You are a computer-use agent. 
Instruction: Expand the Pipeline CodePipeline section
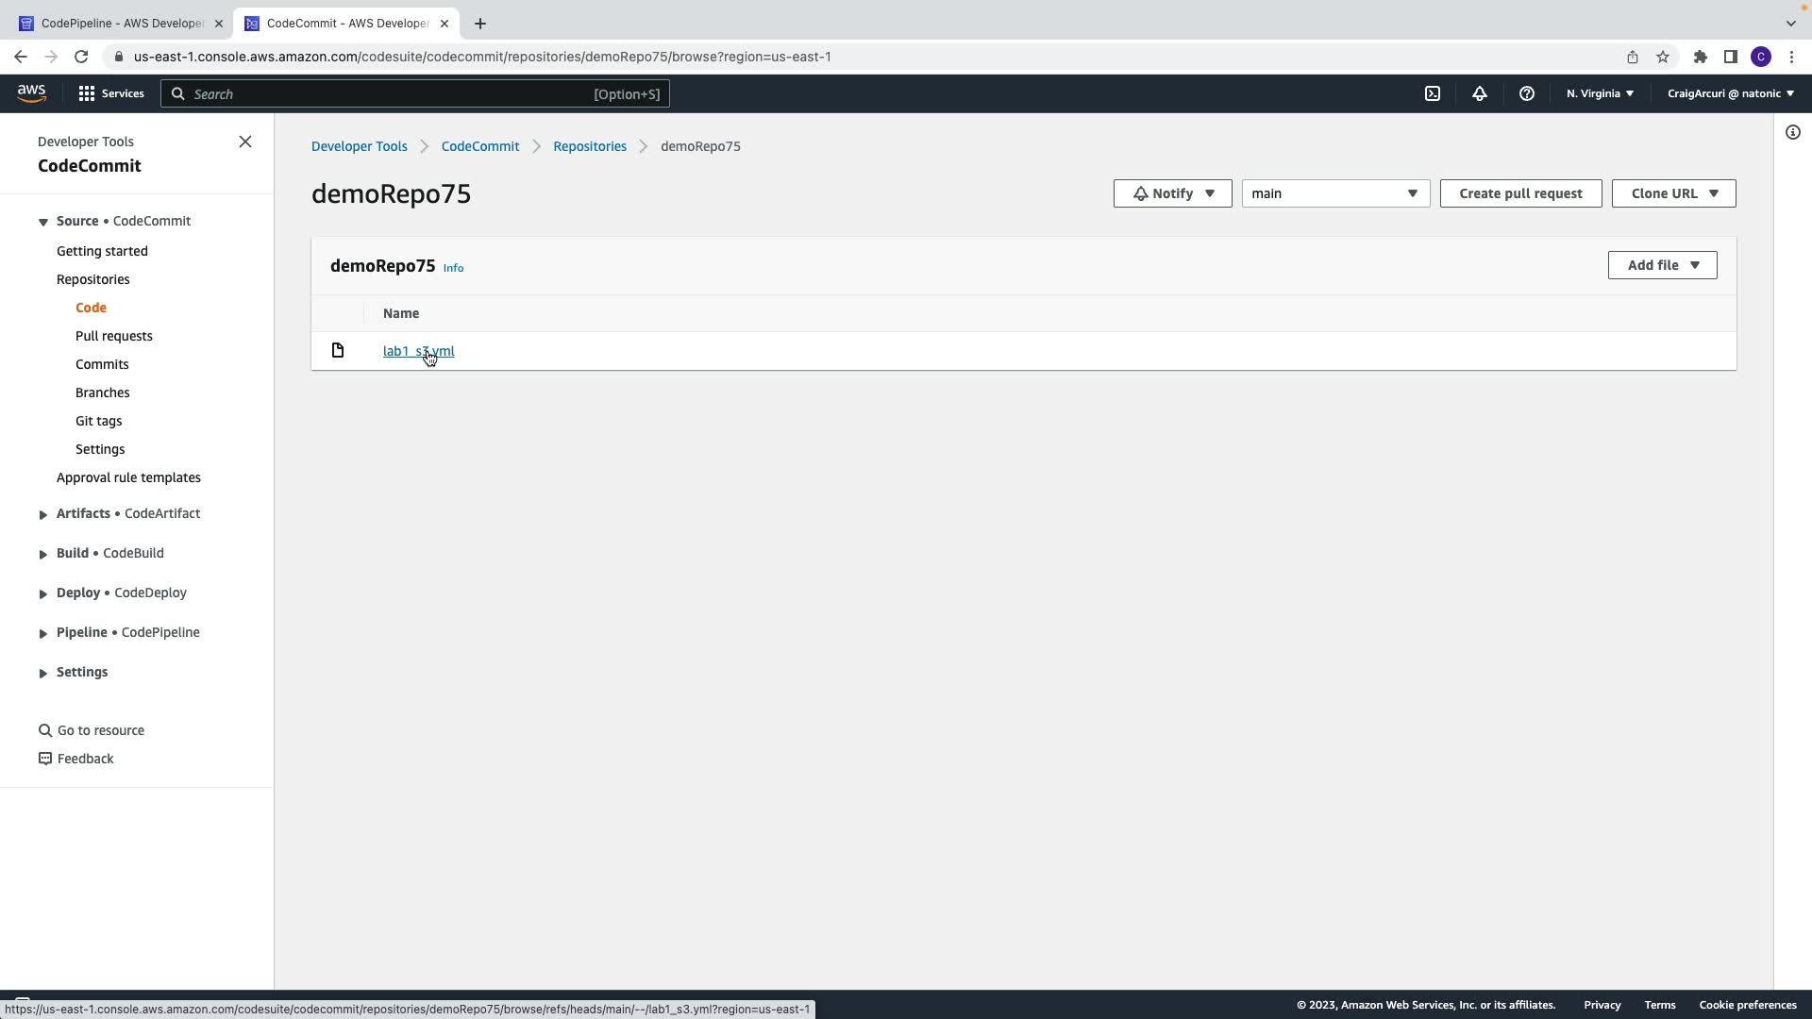pos(42,633)
